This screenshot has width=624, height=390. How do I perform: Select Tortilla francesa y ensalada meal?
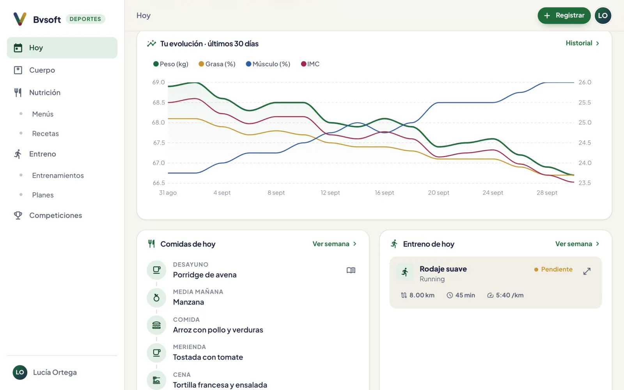pyautogui.click(x=220, y=385)
